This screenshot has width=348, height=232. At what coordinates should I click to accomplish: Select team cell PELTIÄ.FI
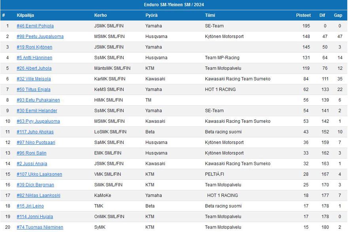pyautogui.click(x=214, y=174)
